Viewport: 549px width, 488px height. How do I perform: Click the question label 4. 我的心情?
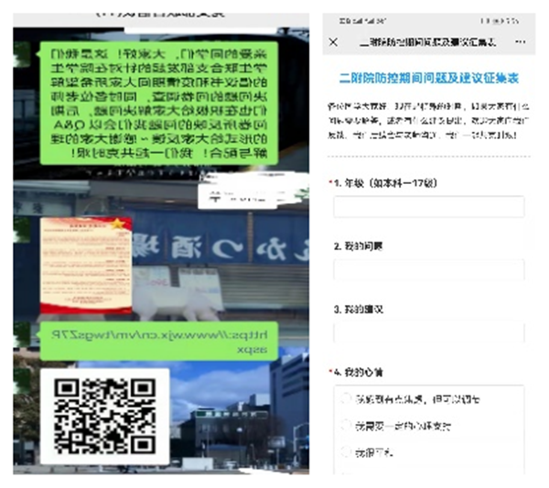point(358,372)
